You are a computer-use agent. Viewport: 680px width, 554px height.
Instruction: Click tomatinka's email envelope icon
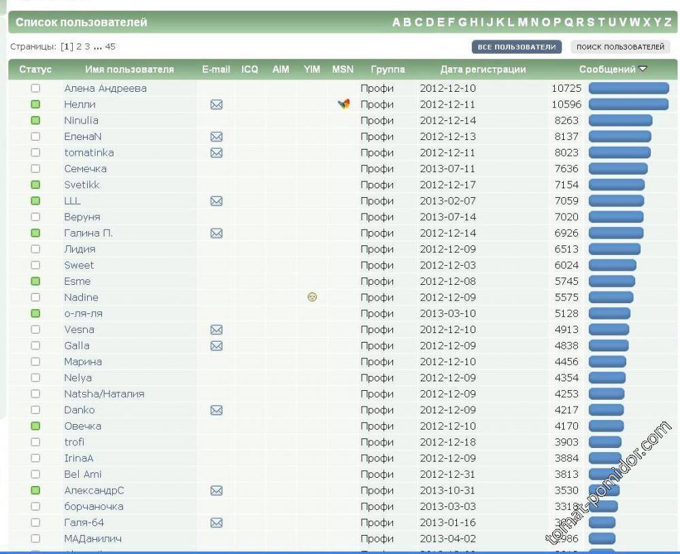pyautogui.click(x=216, y=153)
